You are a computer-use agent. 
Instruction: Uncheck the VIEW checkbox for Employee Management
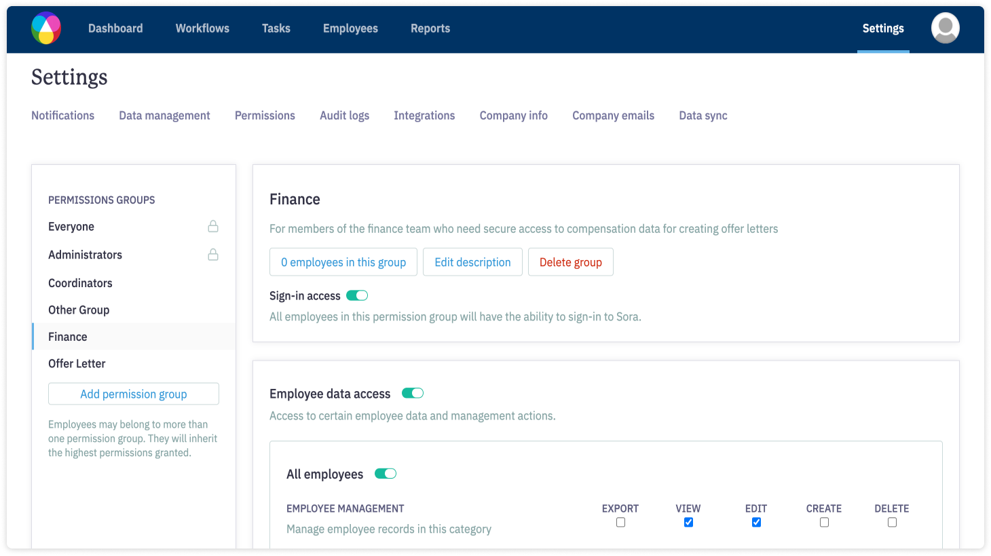[x=688, y=522]
